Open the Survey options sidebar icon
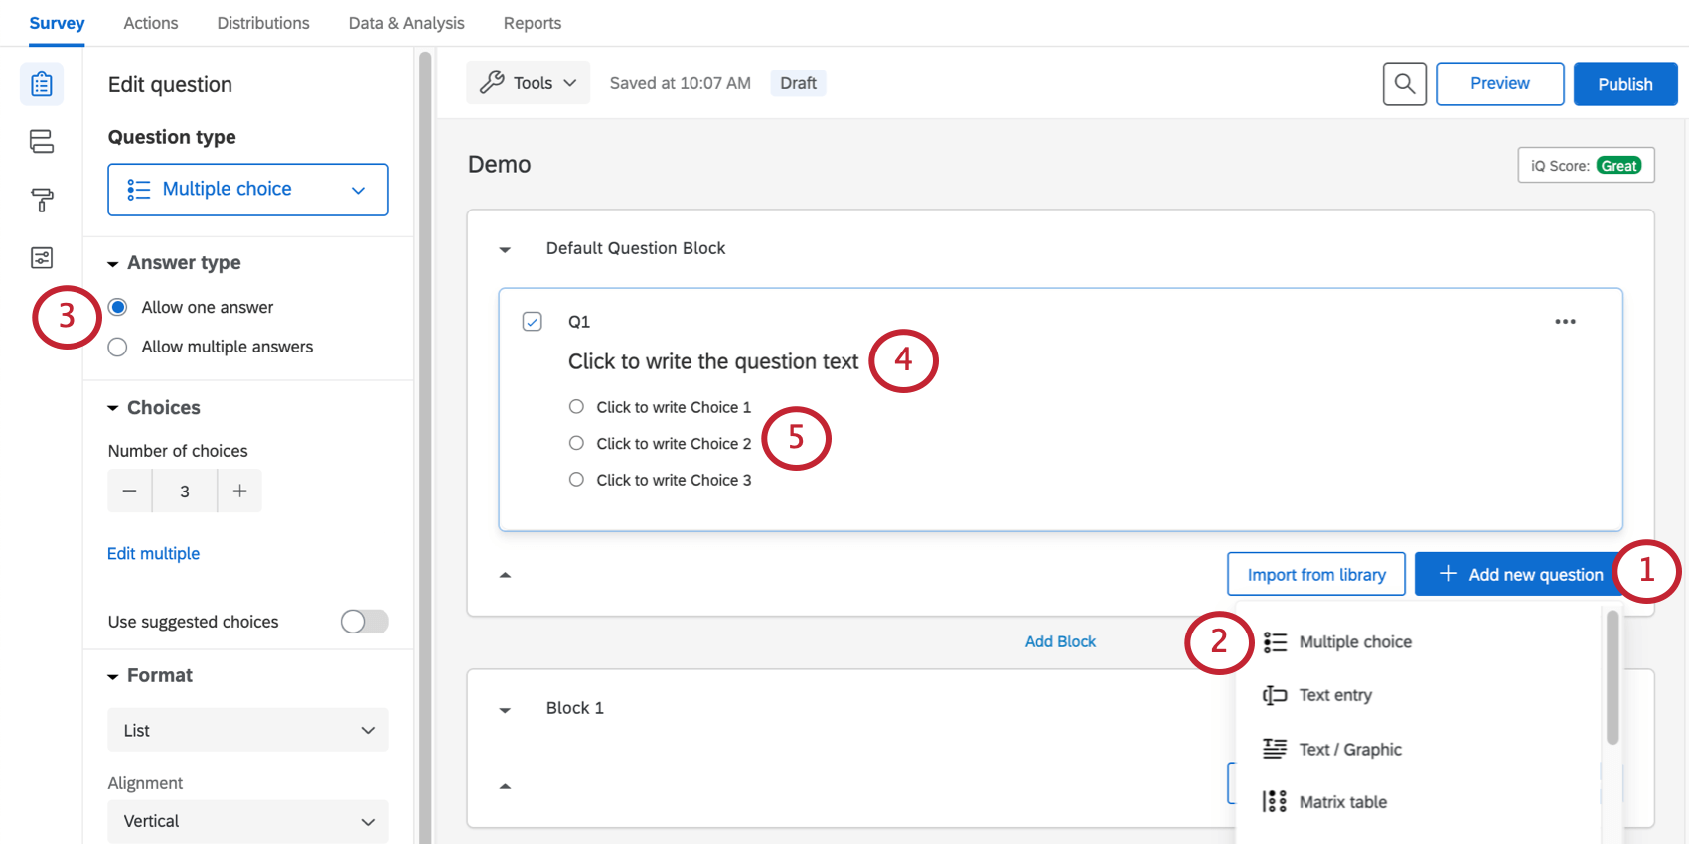Image resolution: width=1689 pixels, height=844 pixels. click(x=42, y=258)
